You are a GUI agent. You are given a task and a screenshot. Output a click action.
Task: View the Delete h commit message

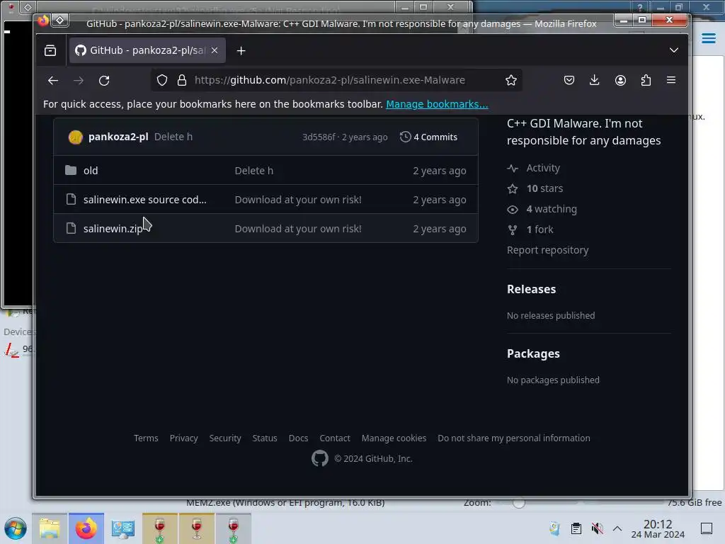(x=173, y=137)
